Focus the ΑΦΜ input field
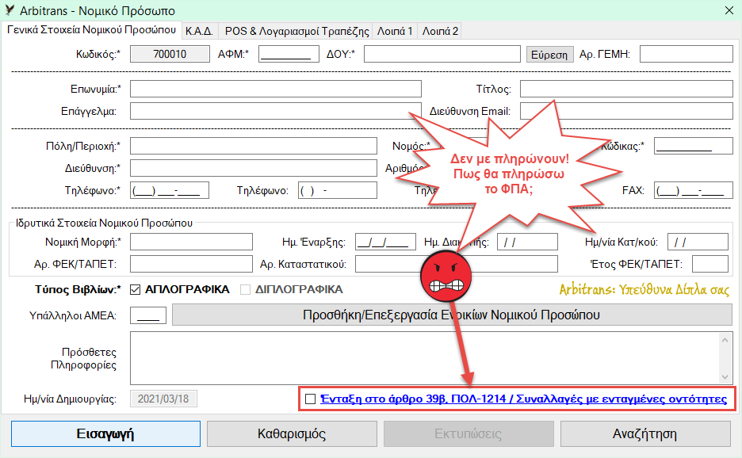 (x=289, y=54)
